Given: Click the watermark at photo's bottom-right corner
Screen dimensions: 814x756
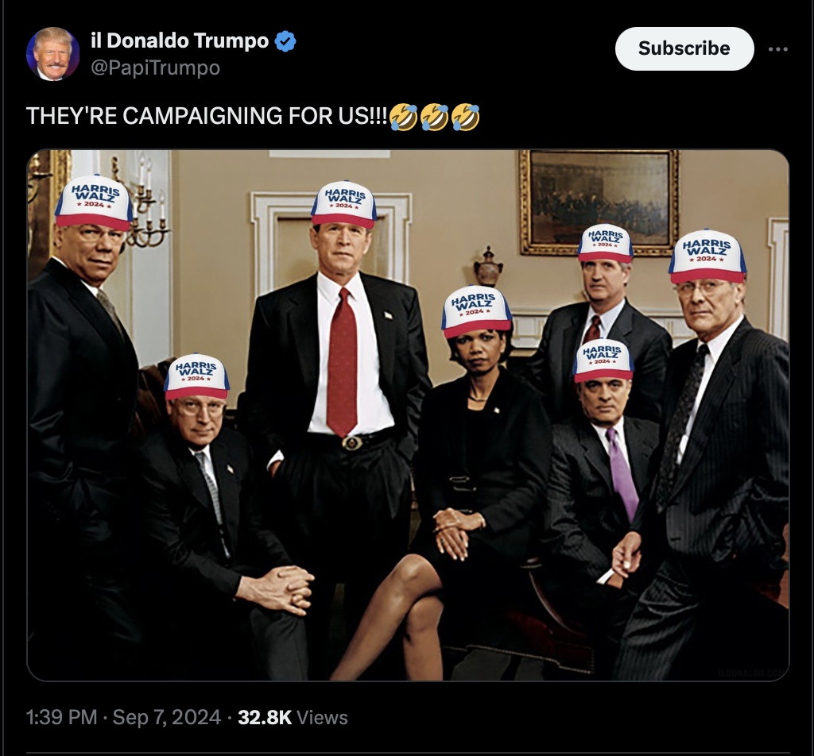Looking at the screenshot, I should (752, 673).
